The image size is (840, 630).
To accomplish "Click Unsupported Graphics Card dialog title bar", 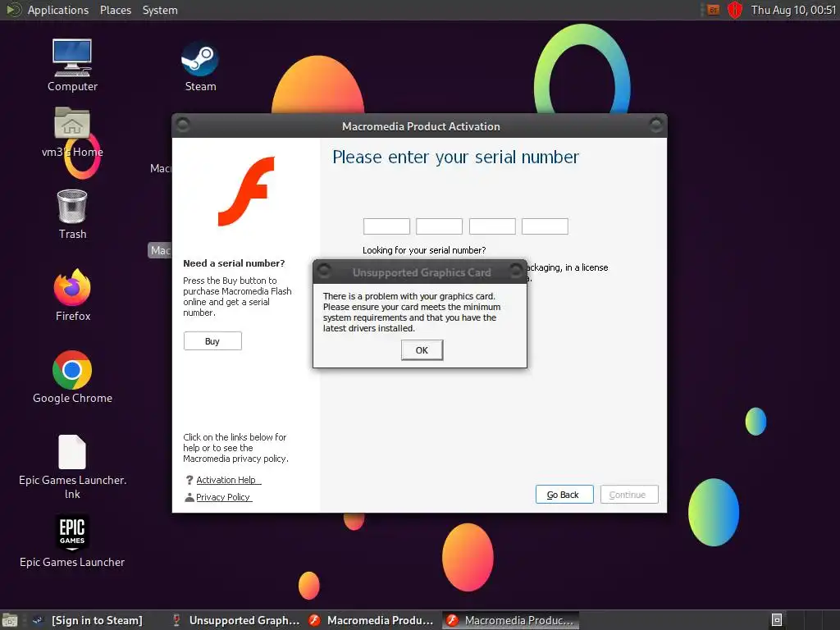I will coord(421,272).
